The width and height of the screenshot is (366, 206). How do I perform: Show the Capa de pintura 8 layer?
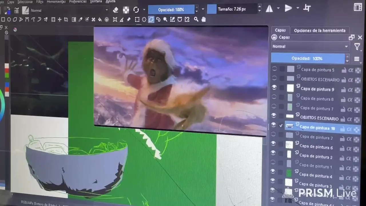pyautogui.click(x=274, y=97)
